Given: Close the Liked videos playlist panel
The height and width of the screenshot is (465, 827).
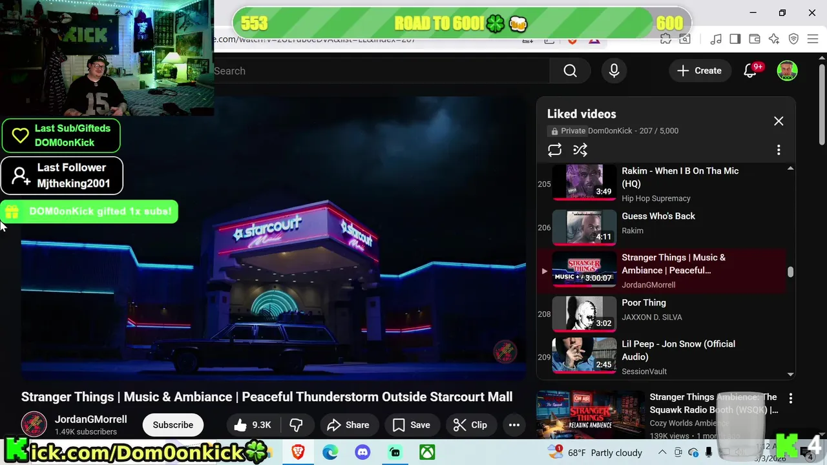Looking at the screenshot, I should click(x=779, y=121).
